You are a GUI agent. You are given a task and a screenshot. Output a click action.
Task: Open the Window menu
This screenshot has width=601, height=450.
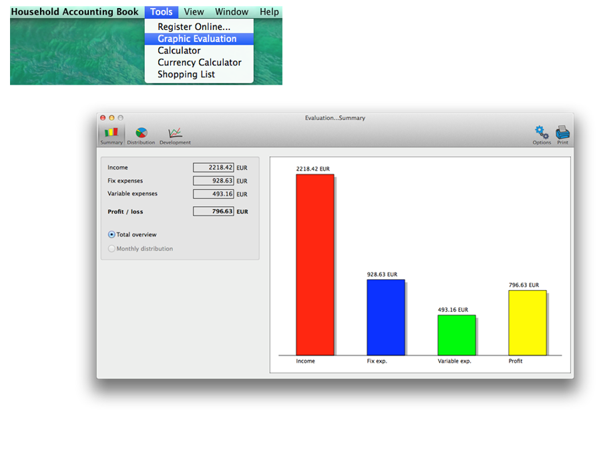coord(232,12)
